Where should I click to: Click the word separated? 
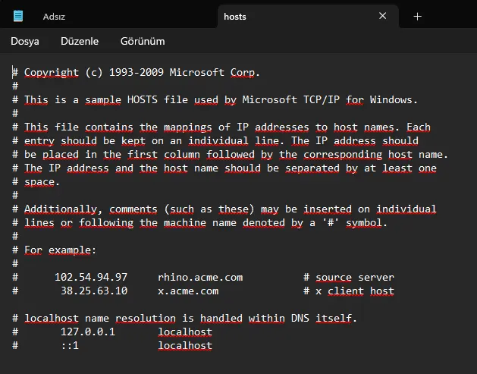pos(312,168)
